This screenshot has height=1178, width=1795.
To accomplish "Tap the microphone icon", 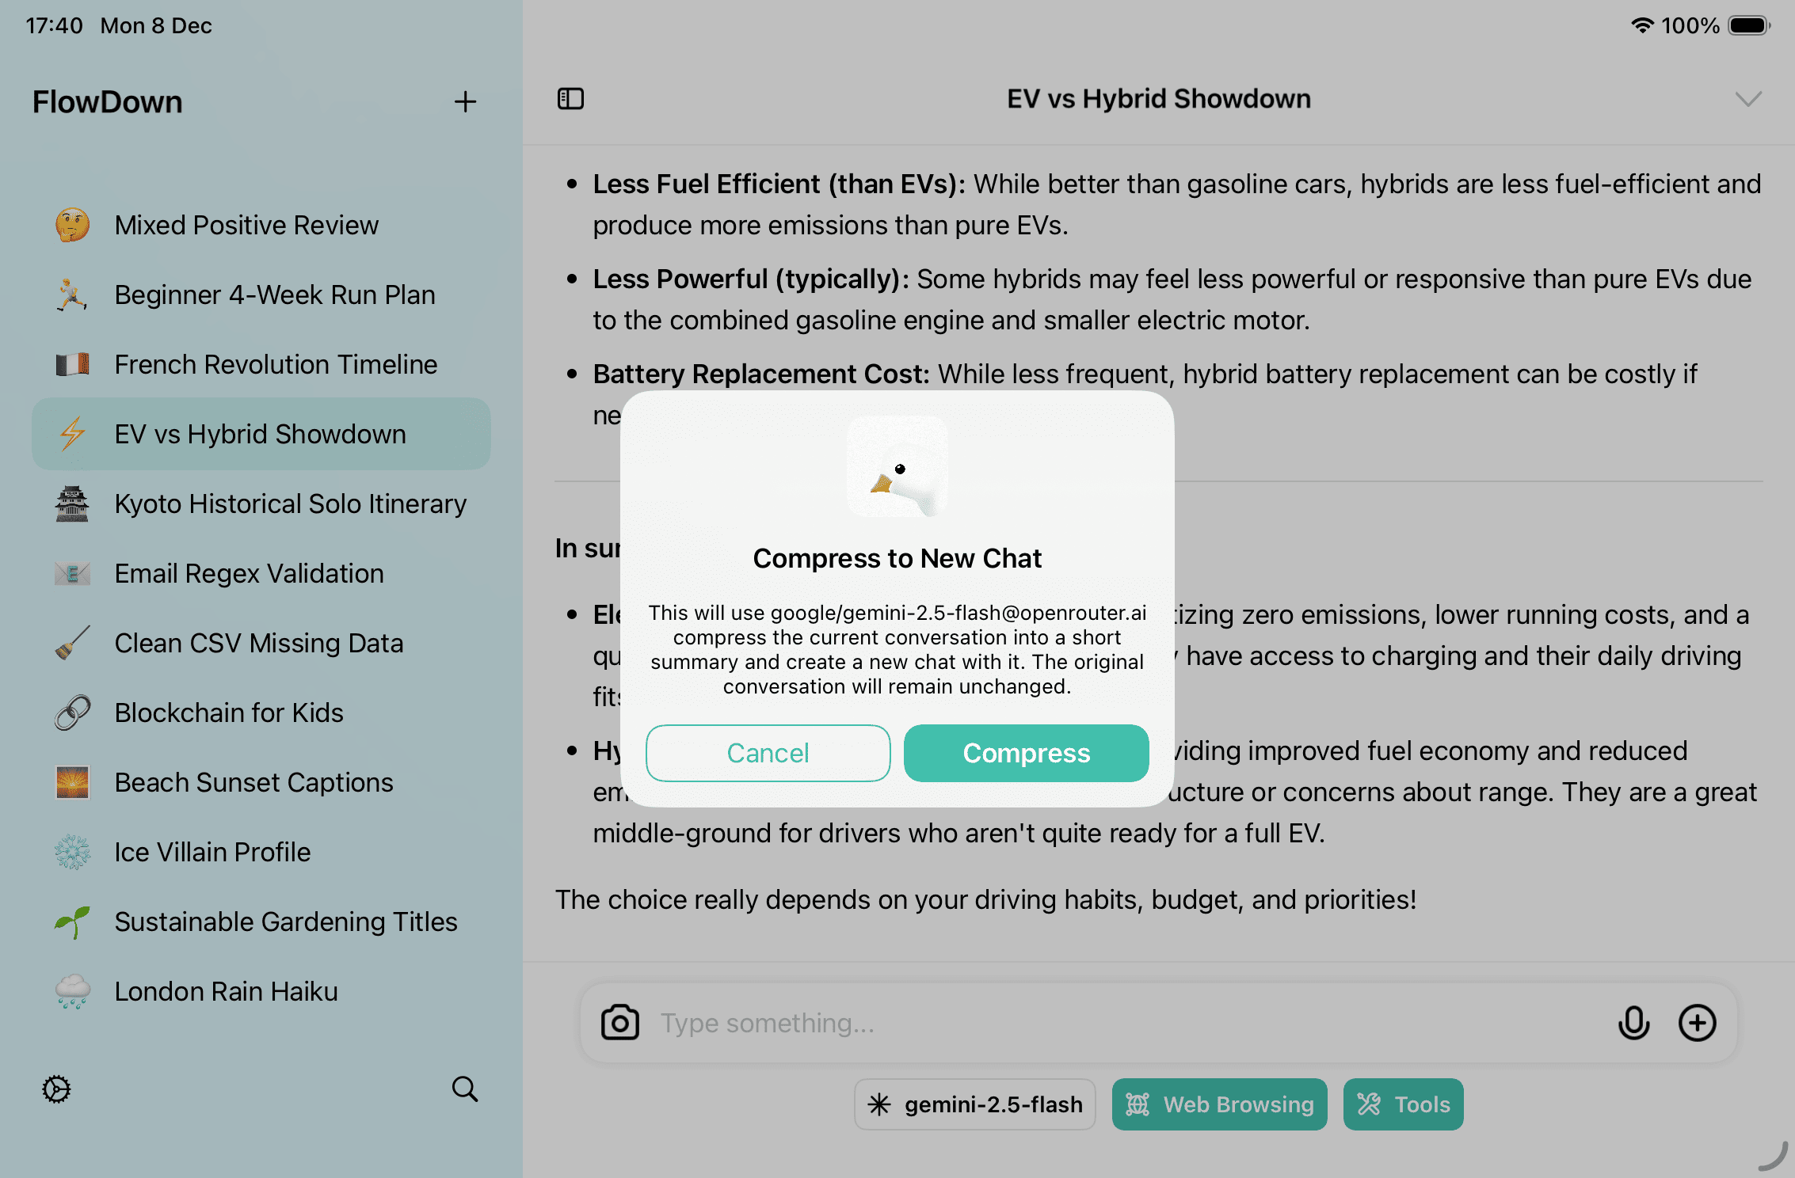I will tap(1633, 1023).
